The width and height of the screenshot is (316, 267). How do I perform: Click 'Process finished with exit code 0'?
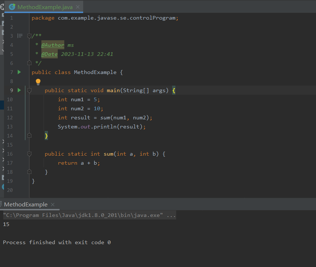[57, 242]
